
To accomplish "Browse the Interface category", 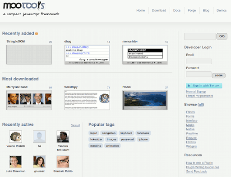I will coord(192,121).
